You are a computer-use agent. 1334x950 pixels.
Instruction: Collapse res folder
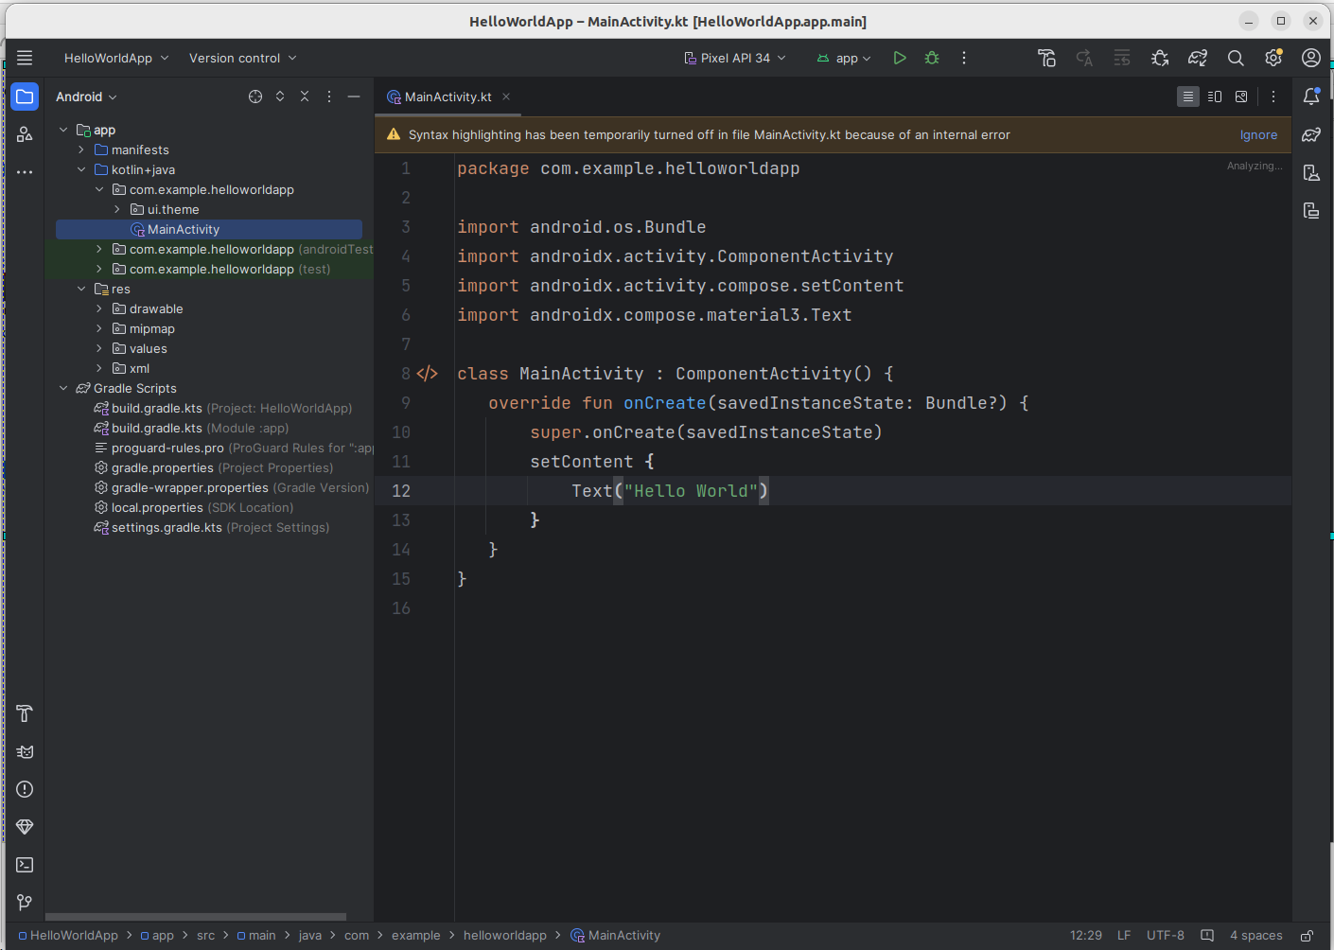point(81,289)
